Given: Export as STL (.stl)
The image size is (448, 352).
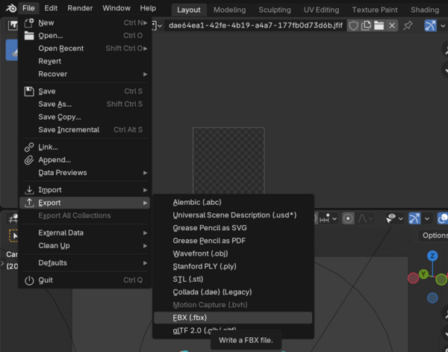Looking at the screenshot, I should click(233, 279).
